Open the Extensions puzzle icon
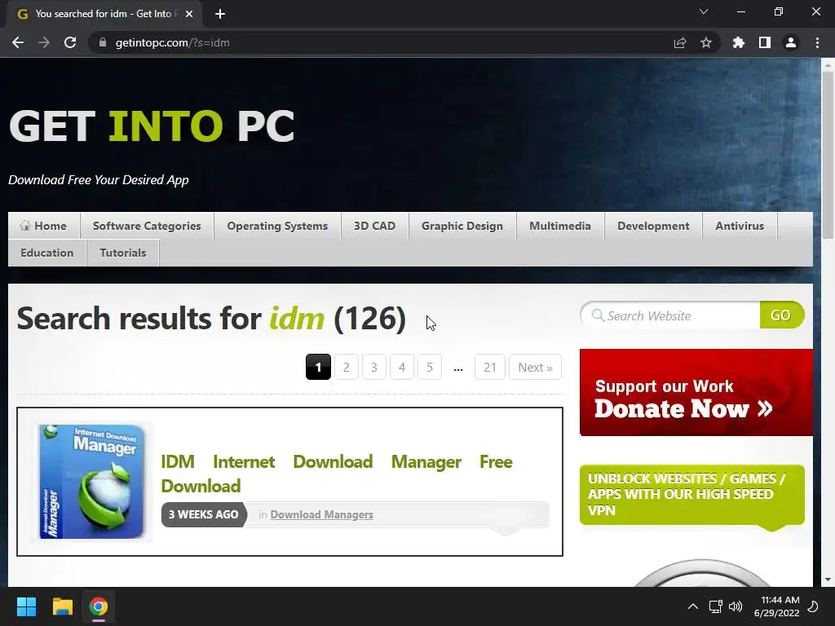 point(739,42)
